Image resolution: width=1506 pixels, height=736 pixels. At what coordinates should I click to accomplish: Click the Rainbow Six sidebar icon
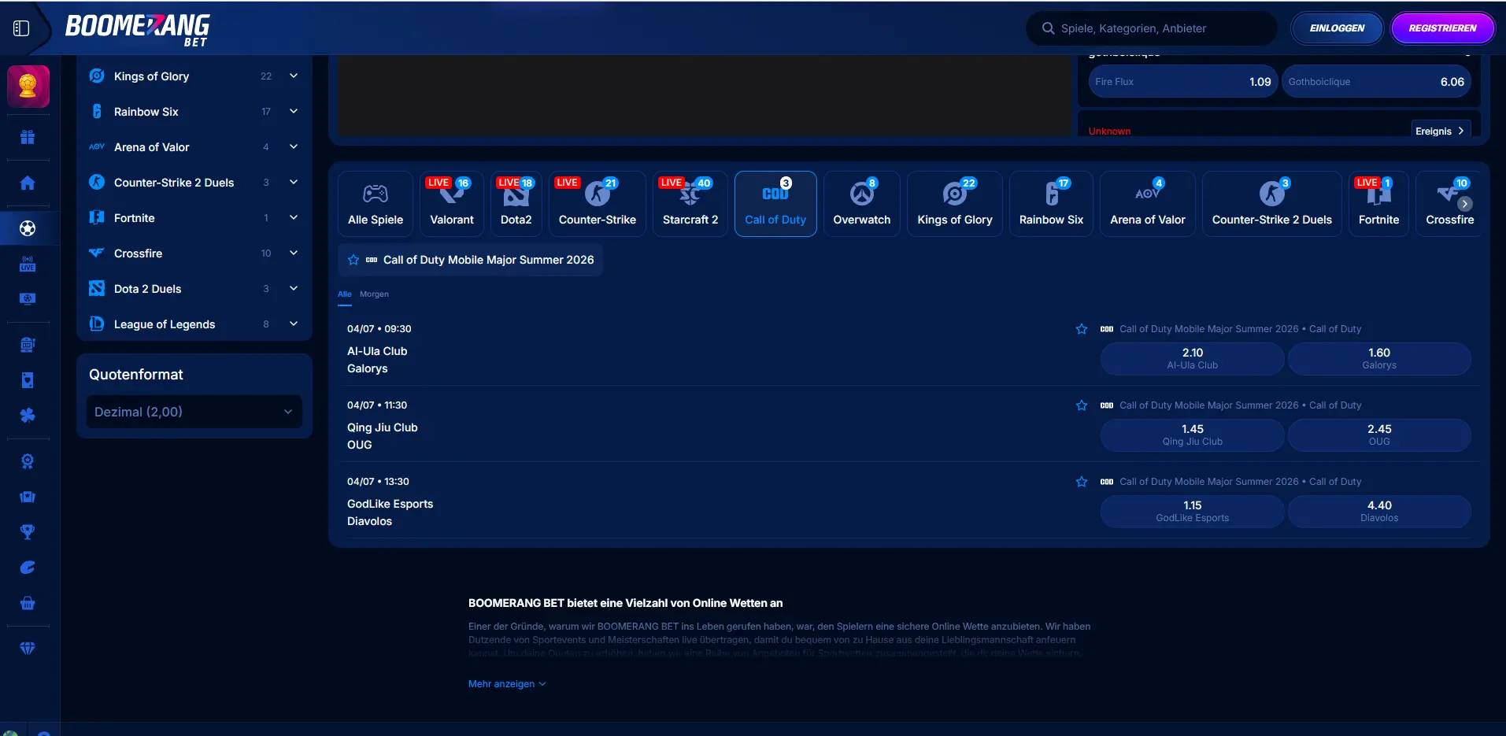pyautogui.click(x=97, y=111)
